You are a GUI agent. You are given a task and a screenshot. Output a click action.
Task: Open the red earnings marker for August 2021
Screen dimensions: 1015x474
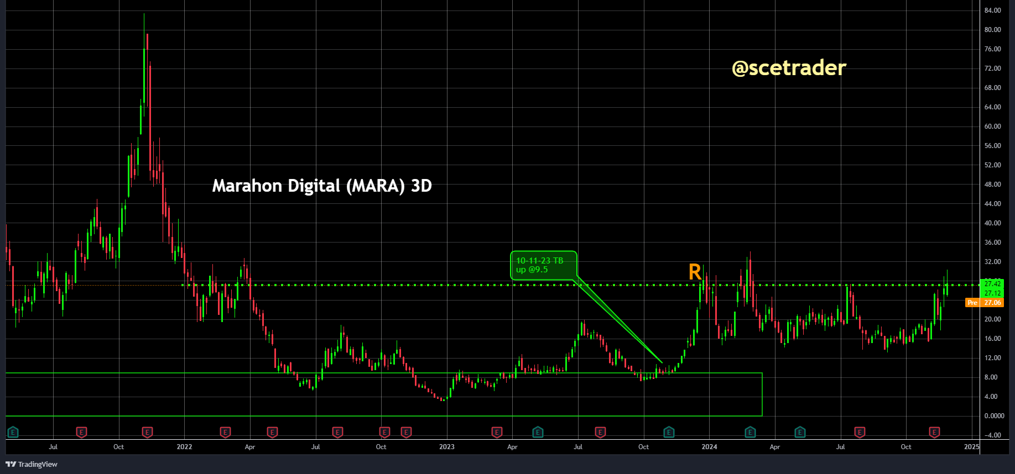pos(81,432)
